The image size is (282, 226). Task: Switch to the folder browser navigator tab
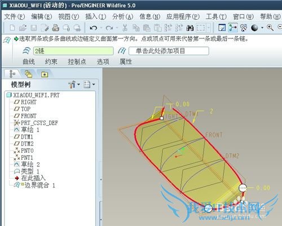(28, 74)
